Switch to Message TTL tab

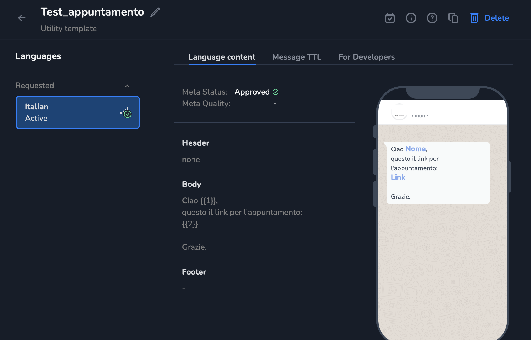point(297,57)
